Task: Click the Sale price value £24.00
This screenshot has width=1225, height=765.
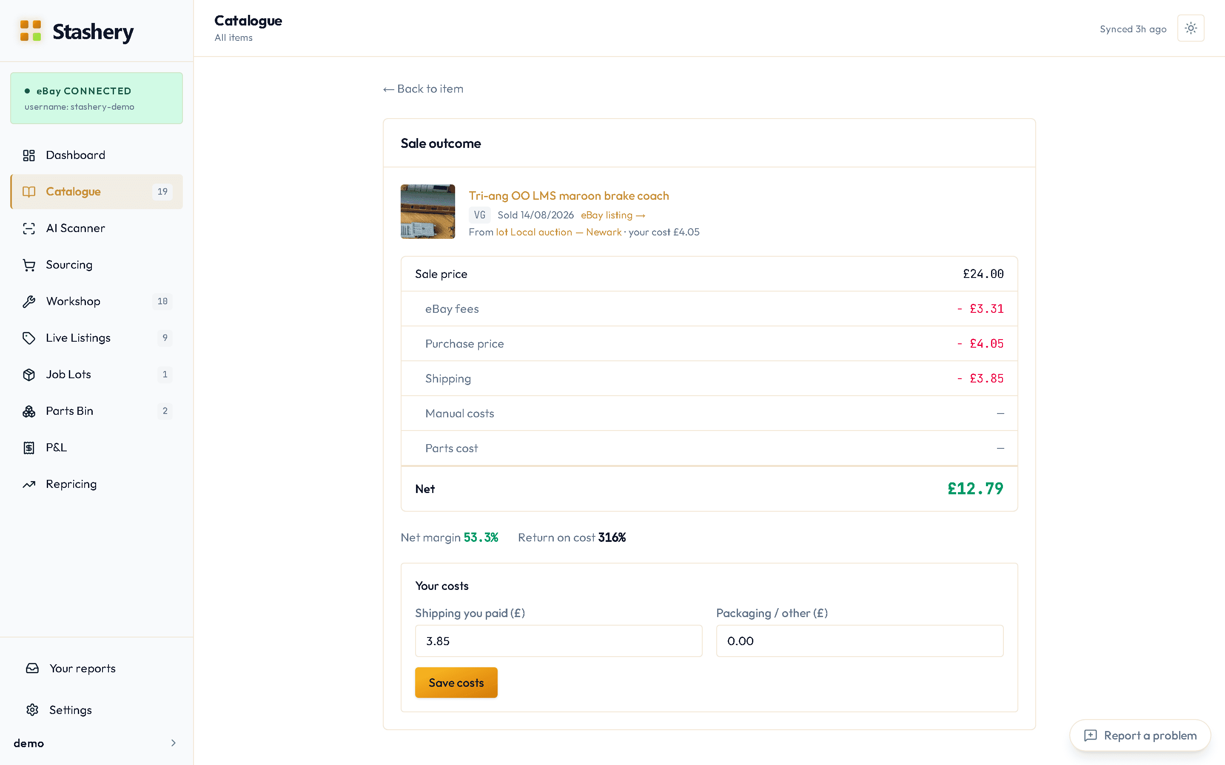Action: (983, 274)
